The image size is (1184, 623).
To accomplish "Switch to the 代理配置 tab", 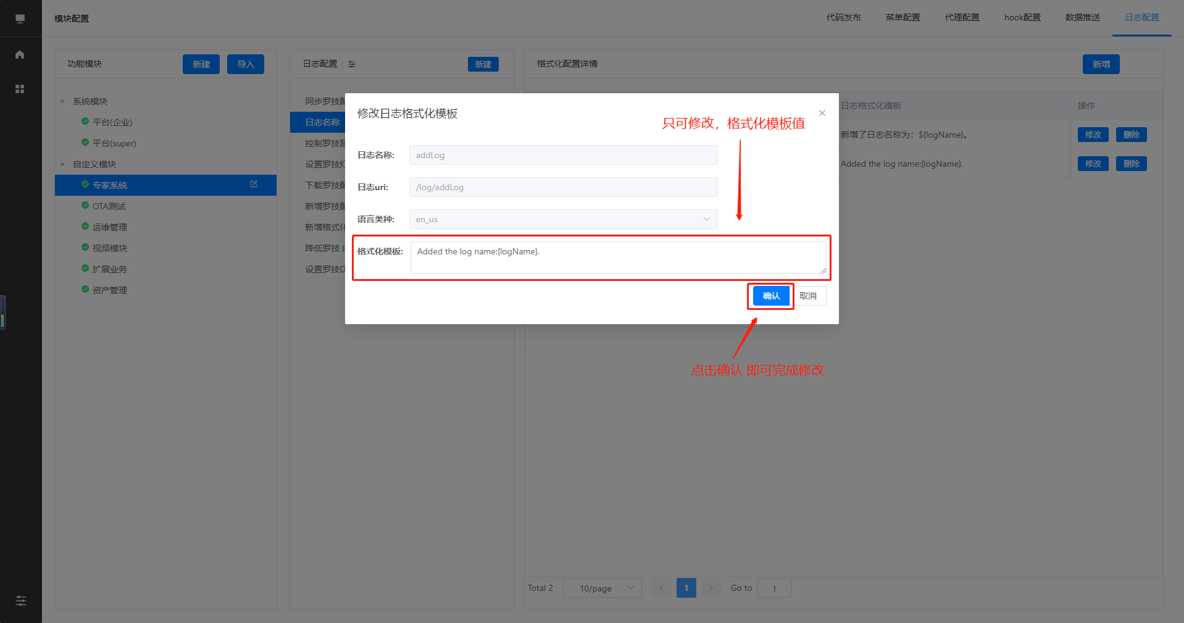I will pyautogui.click(x=962, y=18).
